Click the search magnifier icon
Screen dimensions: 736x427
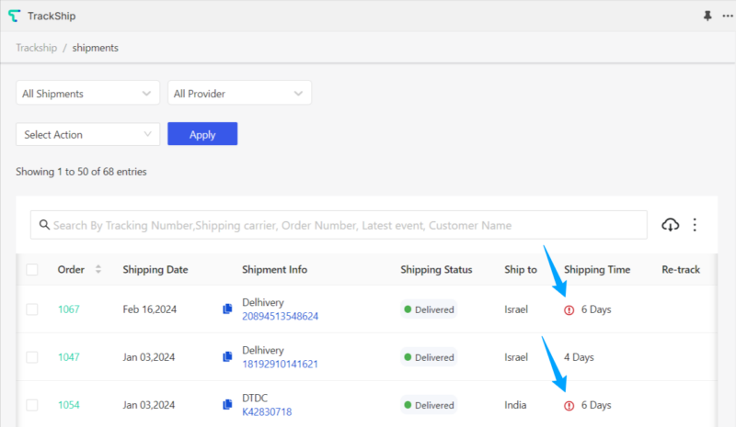point(44,225)
